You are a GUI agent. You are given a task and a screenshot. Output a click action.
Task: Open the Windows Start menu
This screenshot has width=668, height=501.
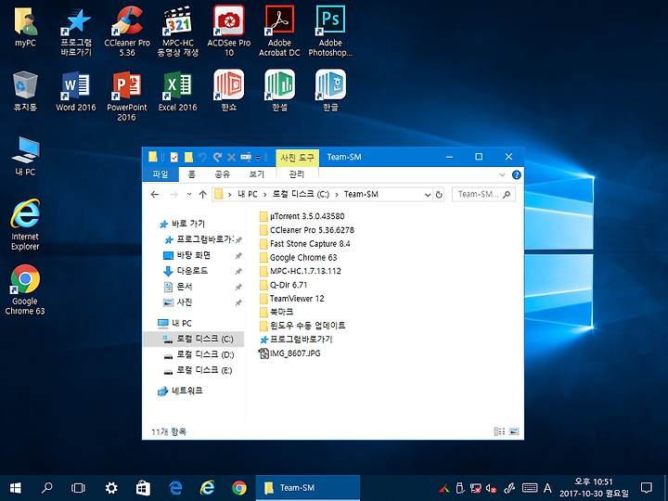pyautogui.click(x=15, y=488)
